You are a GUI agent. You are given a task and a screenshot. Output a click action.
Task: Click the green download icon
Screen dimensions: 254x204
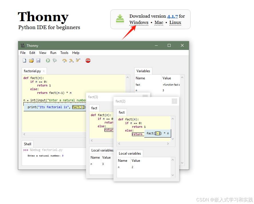click(120, 19)
